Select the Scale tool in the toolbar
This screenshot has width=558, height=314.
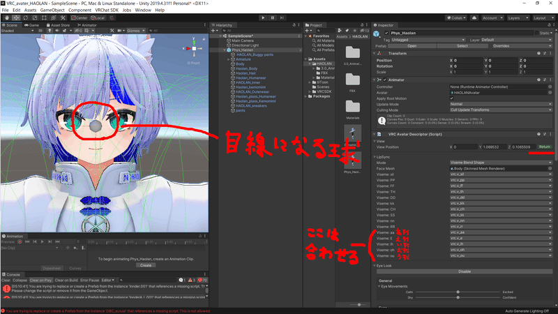pyautogui.click(x=35, y=18)
